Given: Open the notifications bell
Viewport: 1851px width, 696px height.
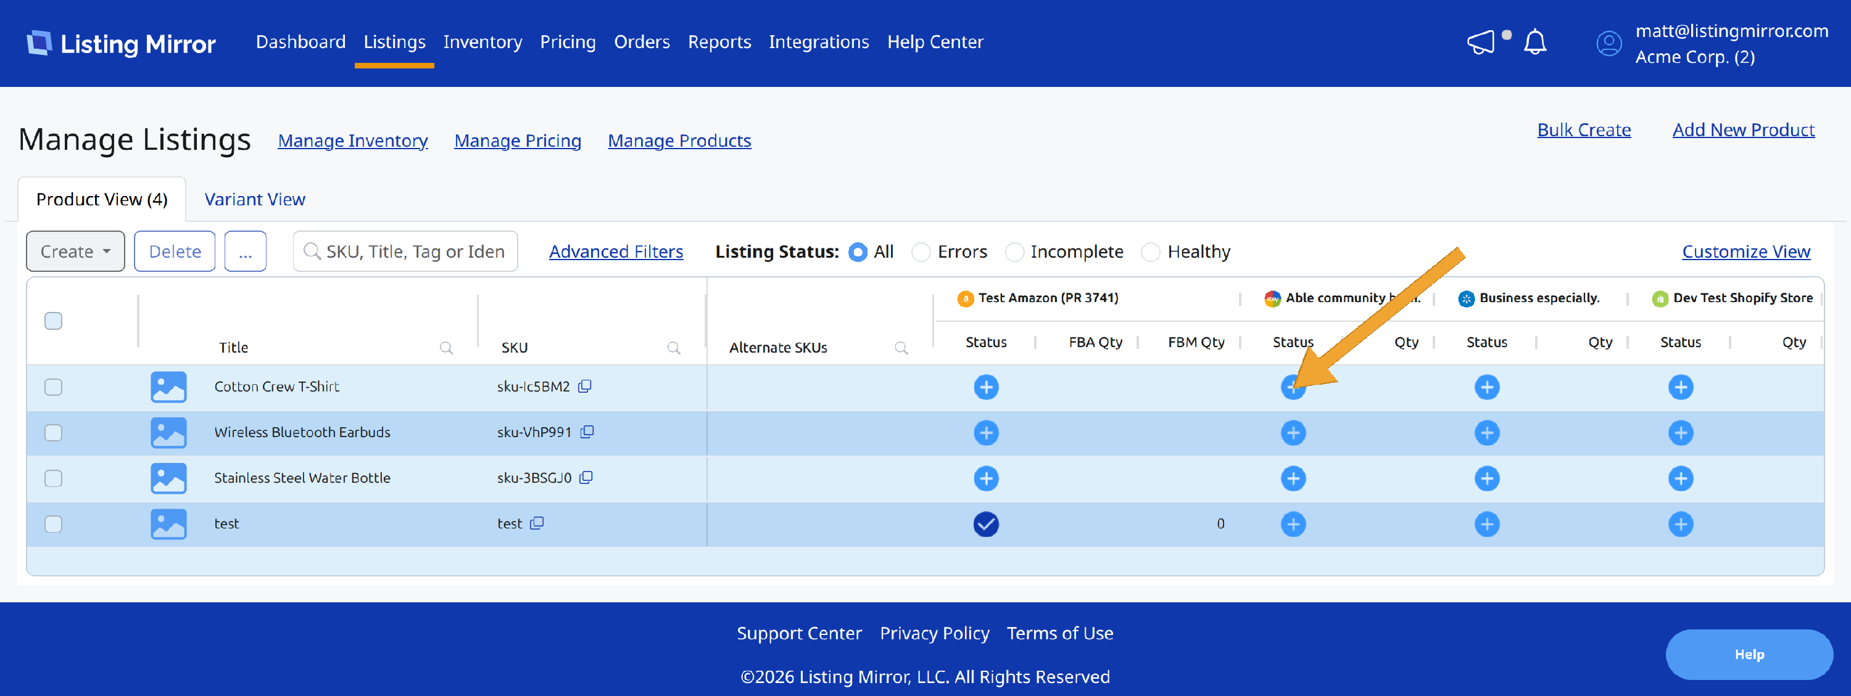Looking at the screenshot, I should coord(1535,42).
